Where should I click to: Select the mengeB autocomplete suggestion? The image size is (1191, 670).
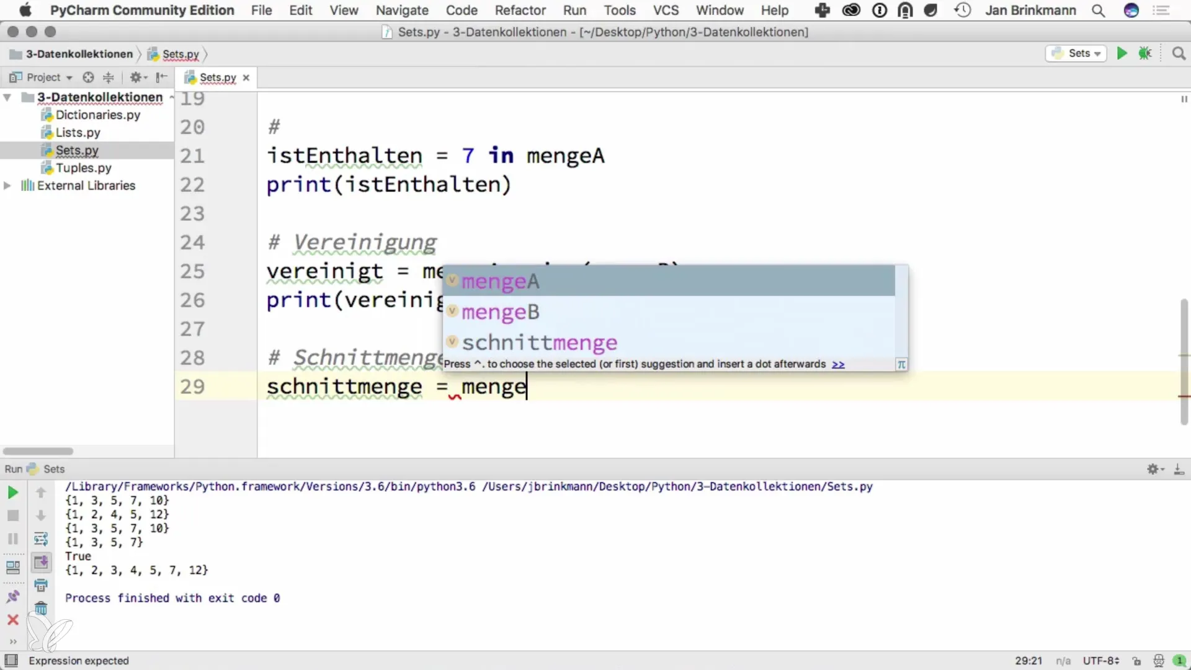click(500, 312)
